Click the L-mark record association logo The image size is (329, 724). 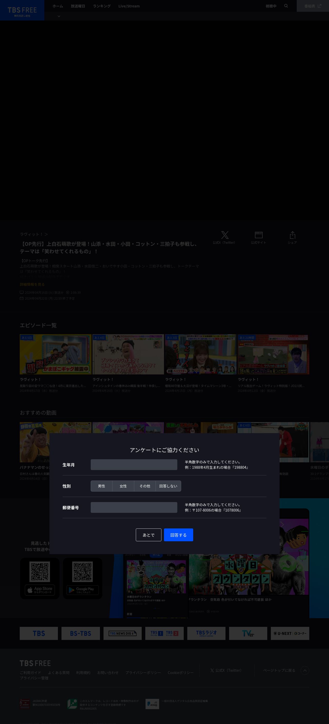[72, 704]
